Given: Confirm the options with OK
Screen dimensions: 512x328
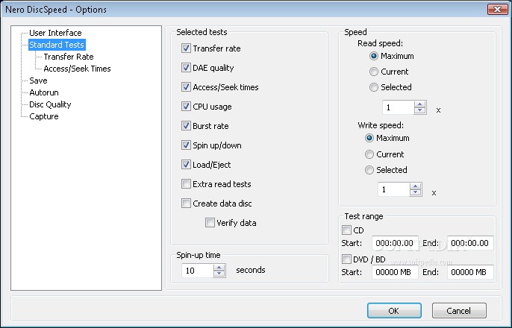Looking at the screenshot, I should pyautogui.click(x=394, y=310).
